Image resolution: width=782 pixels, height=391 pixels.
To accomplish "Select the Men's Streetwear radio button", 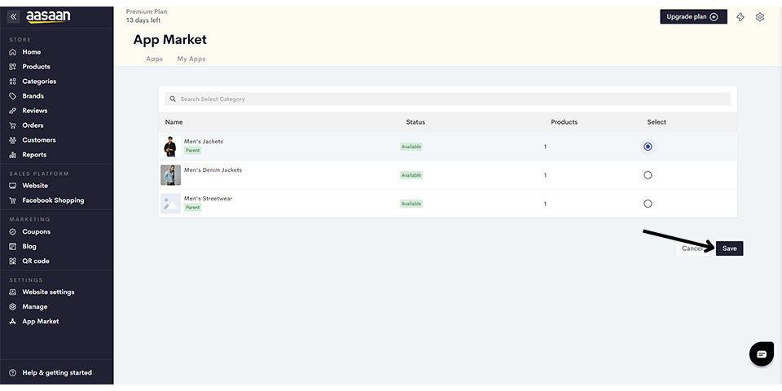I will 648,204.
